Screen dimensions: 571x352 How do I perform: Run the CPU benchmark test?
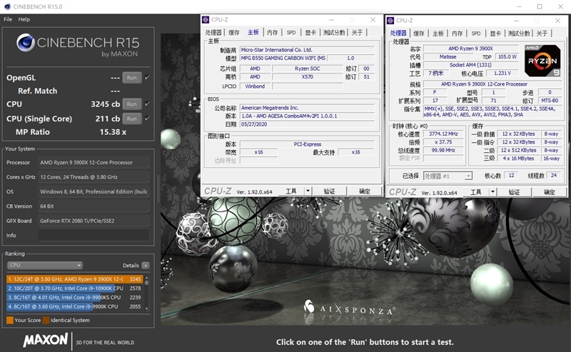coord(131,104)
